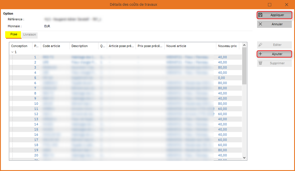Screen dimensions: 295x171
Task: Close the Détails des coûts window
Action: pyautogui.click(x=287, y=5)
